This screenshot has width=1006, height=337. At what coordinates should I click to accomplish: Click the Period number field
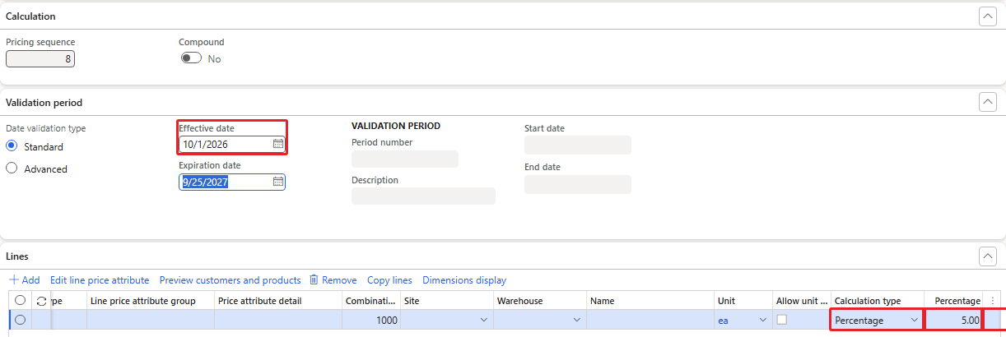coord(405,159)
